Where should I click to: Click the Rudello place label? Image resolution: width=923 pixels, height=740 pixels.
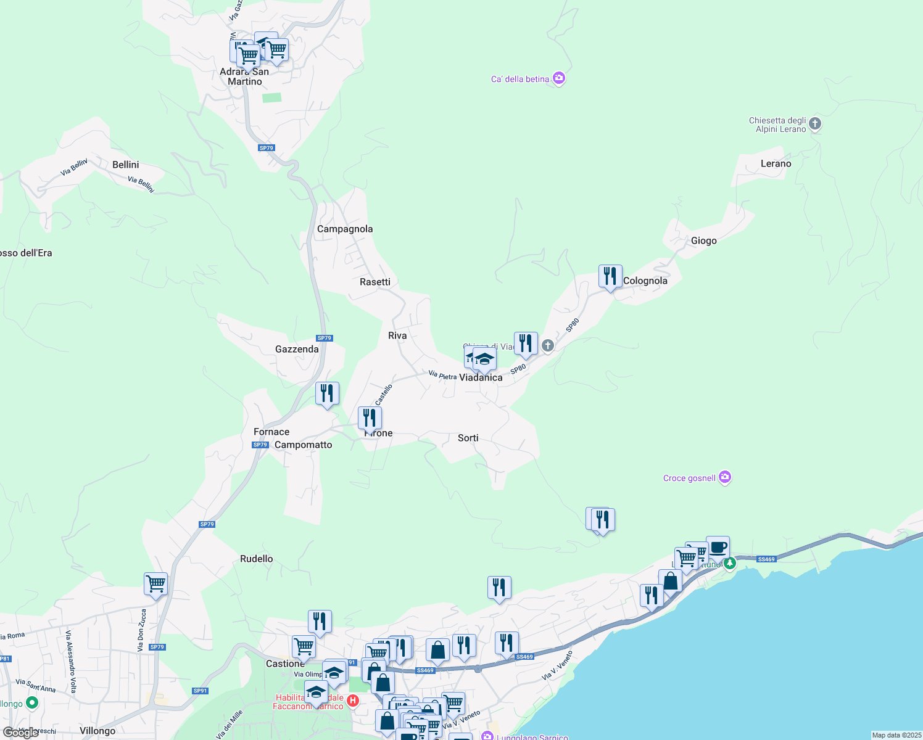point(256,559)
